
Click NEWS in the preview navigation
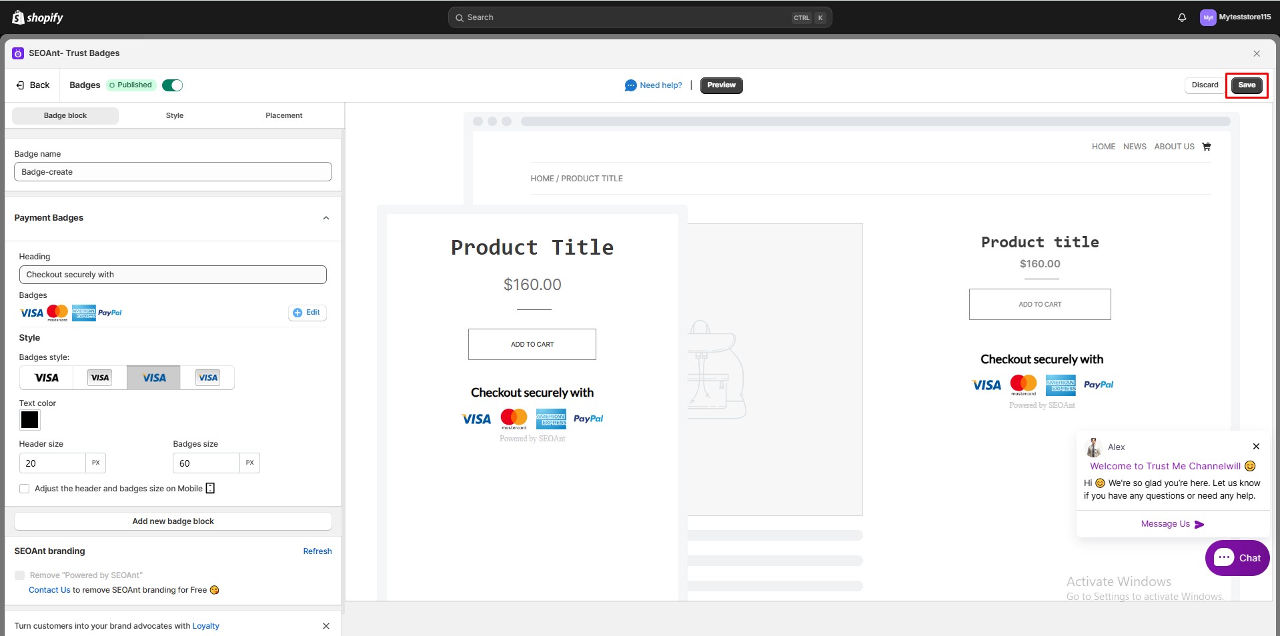pos(1135,147)
